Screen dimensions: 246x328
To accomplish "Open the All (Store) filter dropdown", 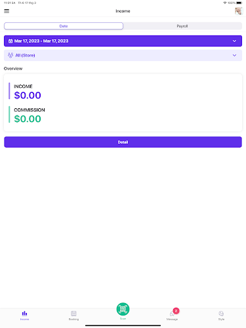I will (123, 55).
